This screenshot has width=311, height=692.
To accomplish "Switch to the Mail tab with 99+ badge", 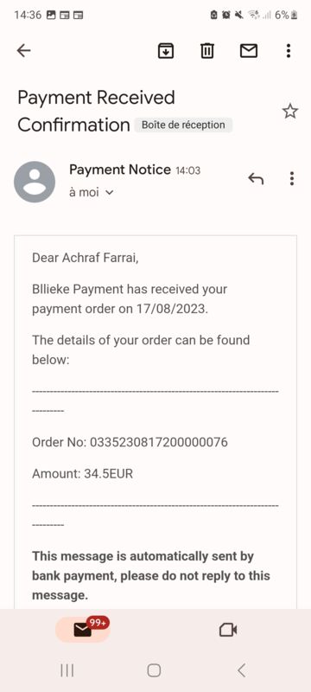I will click(83, 630).
